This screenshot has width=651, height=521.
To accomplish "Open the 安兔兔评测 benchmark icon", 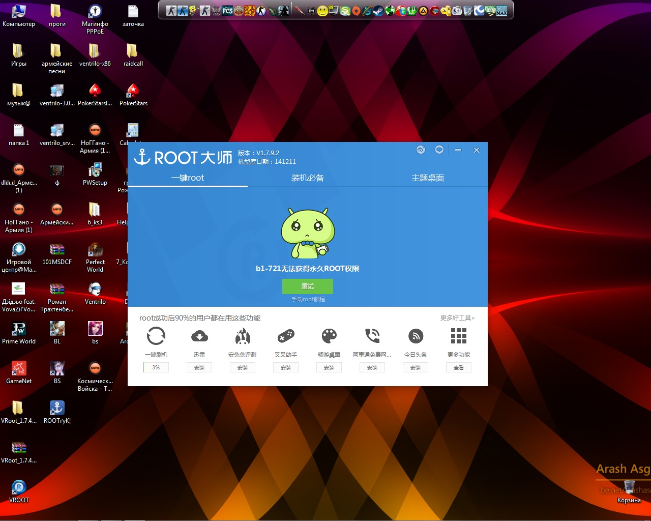I will click(243, 336).
